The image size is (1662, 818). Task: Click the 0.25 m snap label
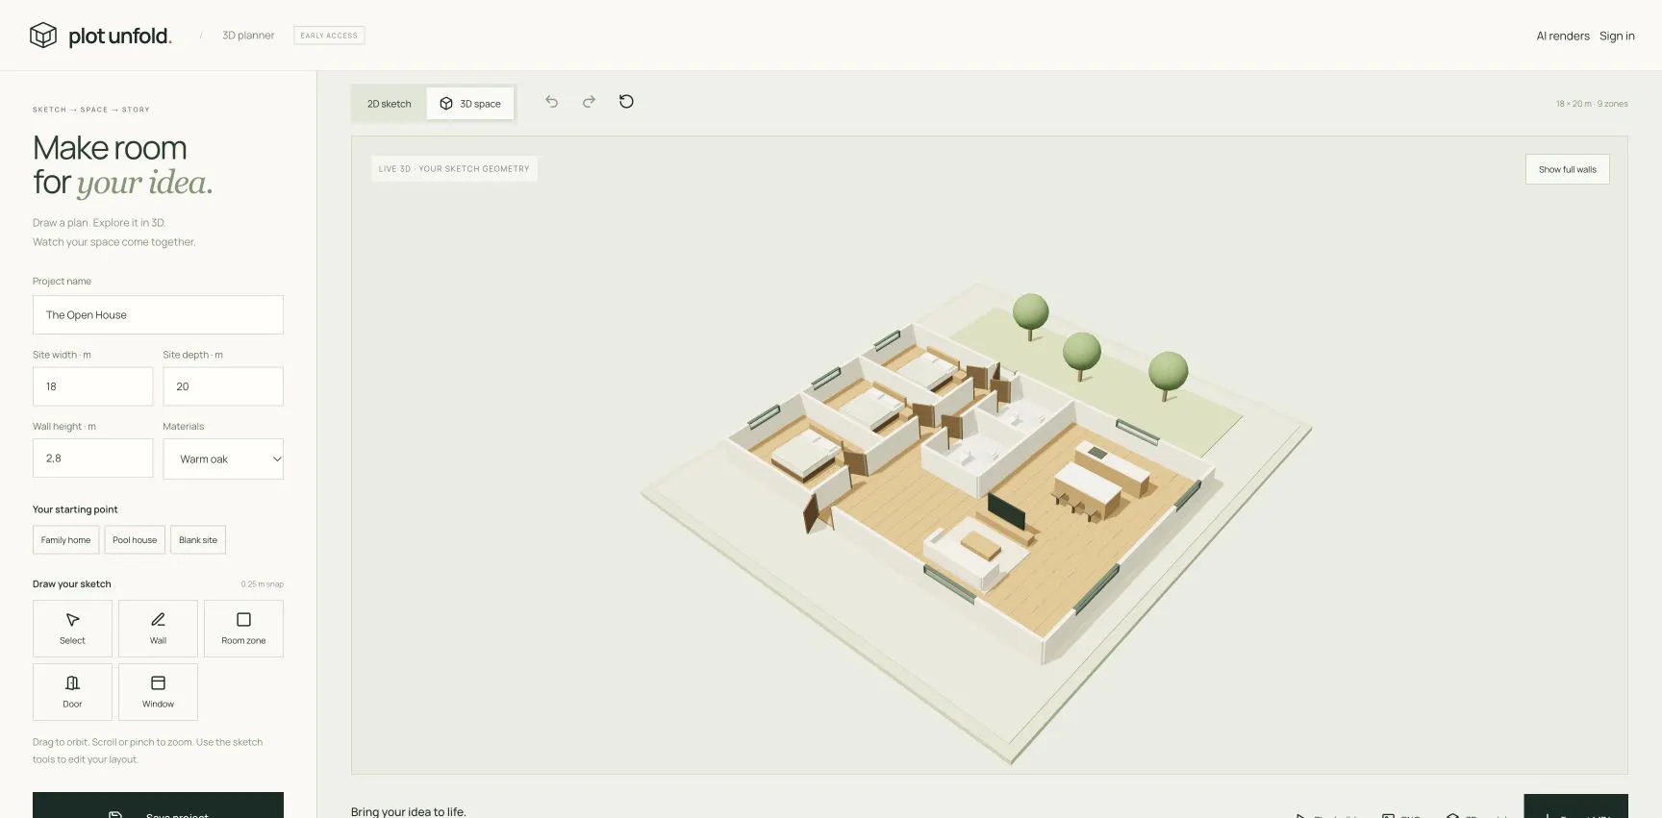tap(262, 584)
